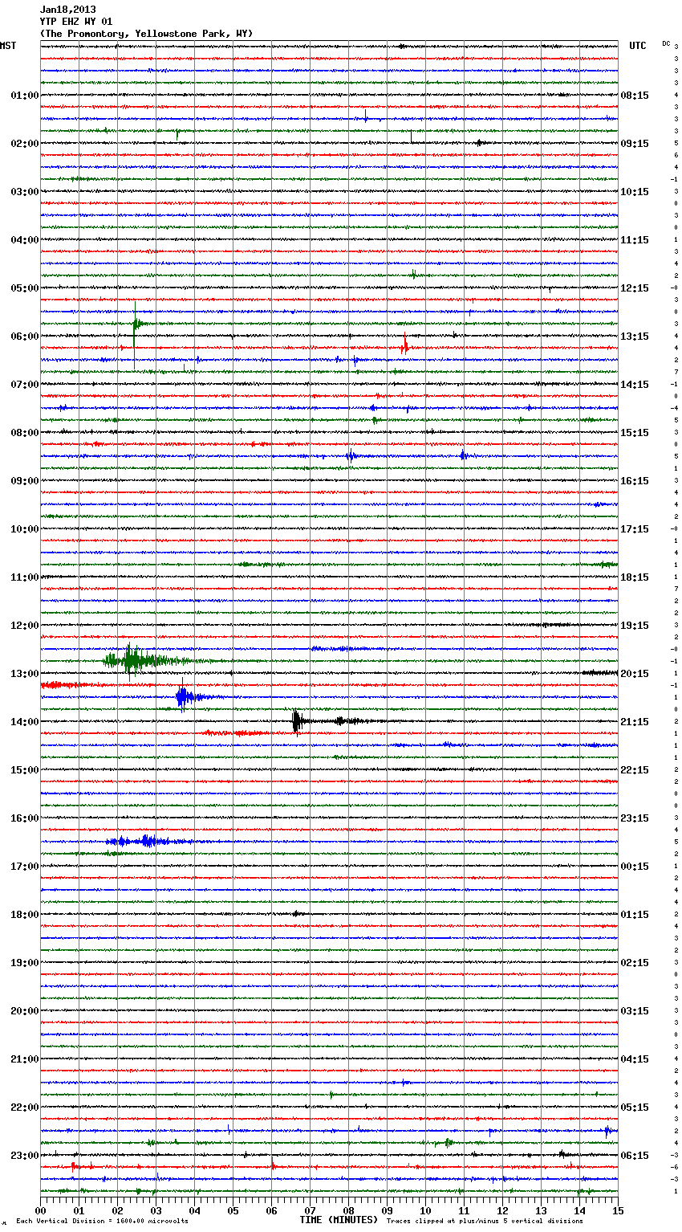The width and height of the screenshot is (682, 1232).
Task: Select the 10:00 MST time label
Action: [25, 529]
